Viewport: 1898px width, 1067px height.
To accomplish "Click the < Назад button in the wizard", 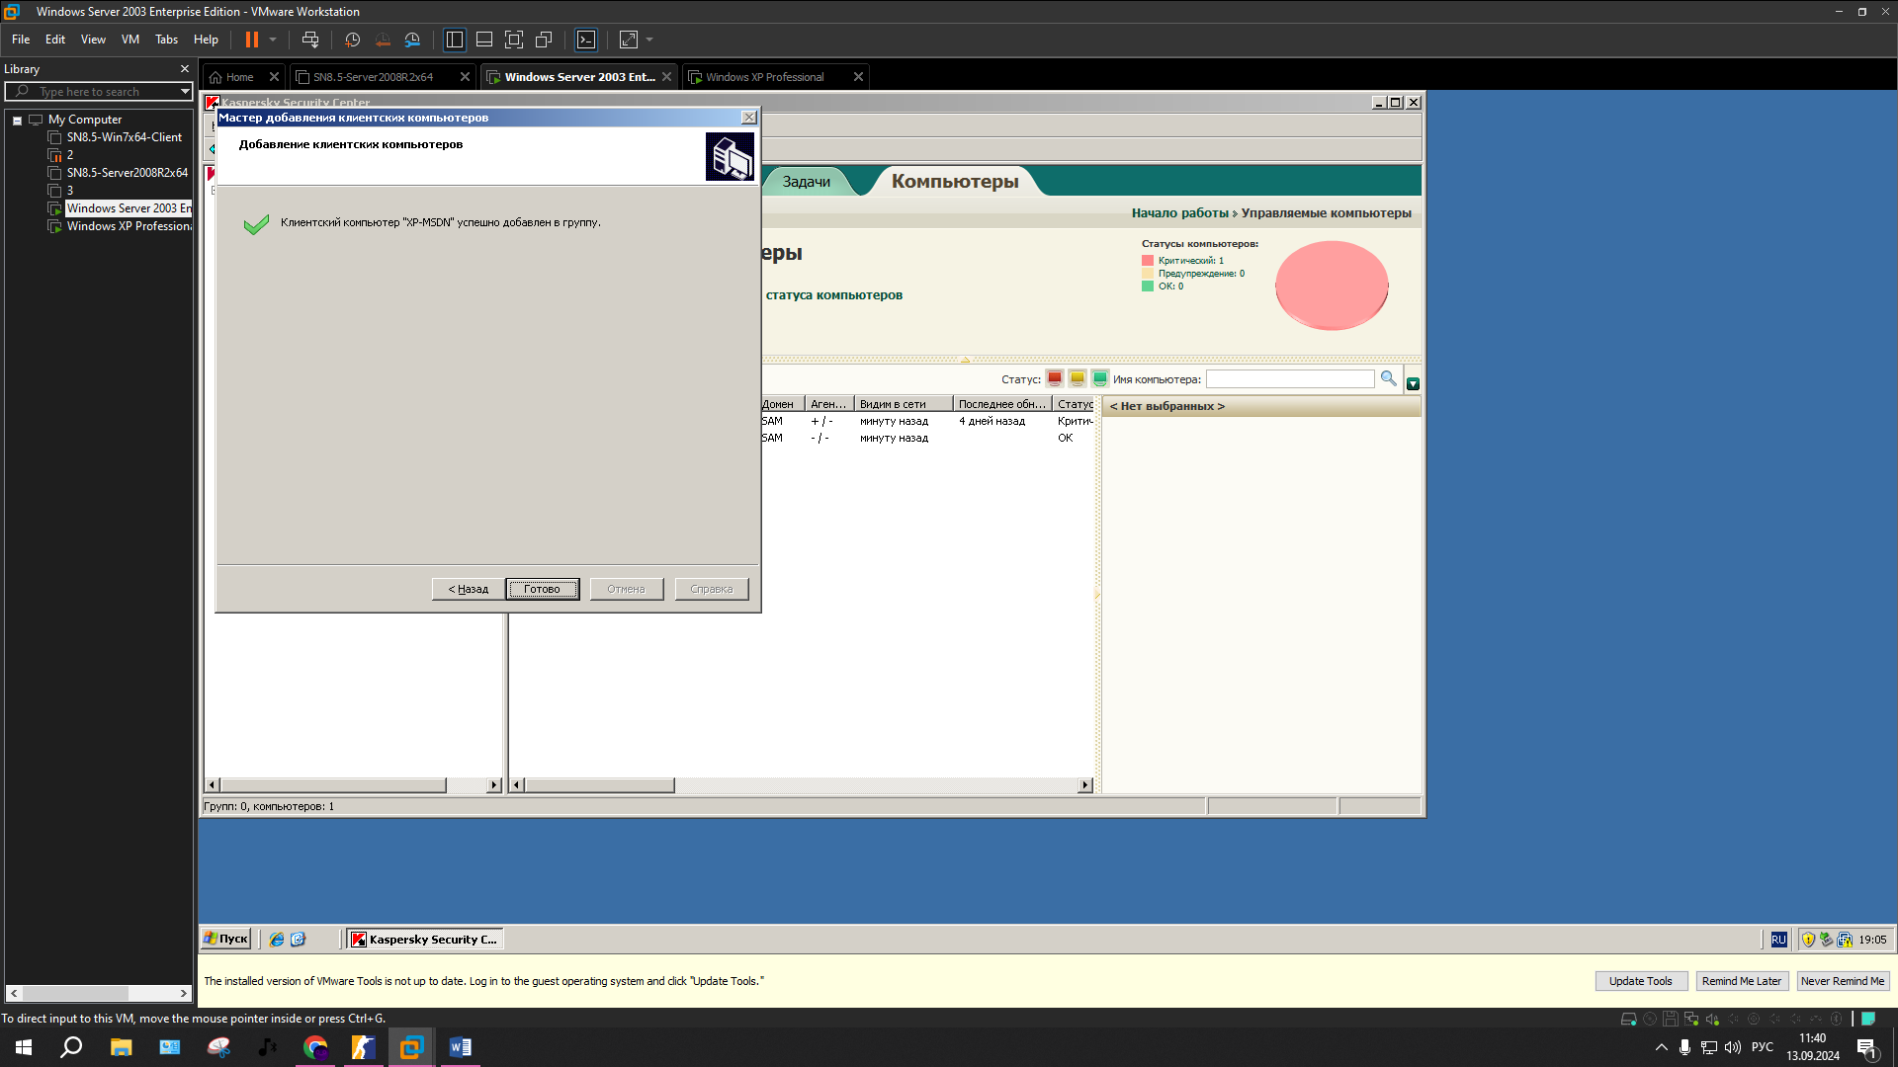I will pyautogui.click(x=469, y=589).
